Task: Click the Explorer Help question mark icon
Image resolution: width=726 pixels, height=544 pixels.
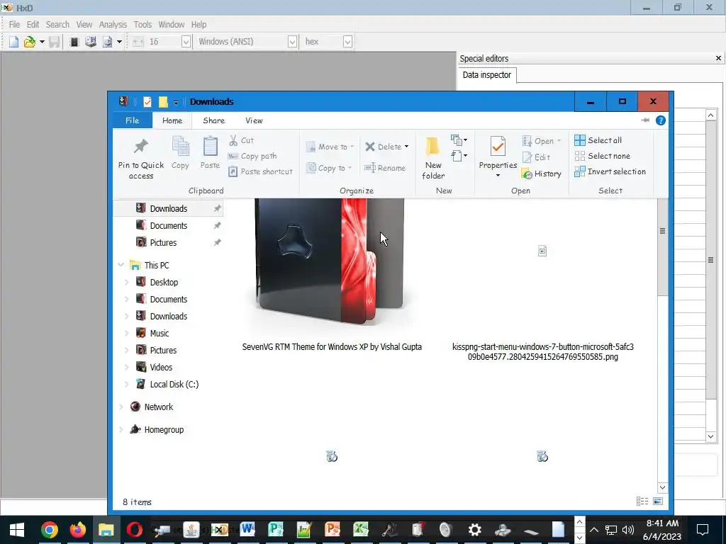Action: pos(661,120)
